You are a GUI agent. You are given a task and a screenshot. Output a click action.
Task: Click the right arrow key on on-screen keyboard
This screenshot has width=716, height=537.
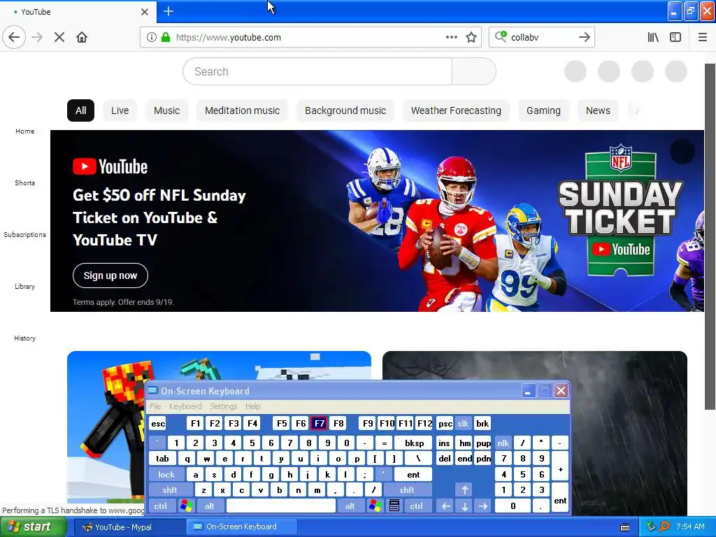tap(483, 506)
